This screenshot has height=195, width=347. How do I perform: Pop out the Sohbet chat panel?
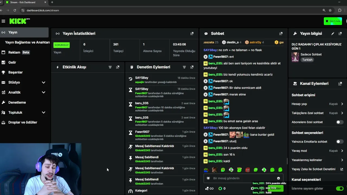(281, 34)
